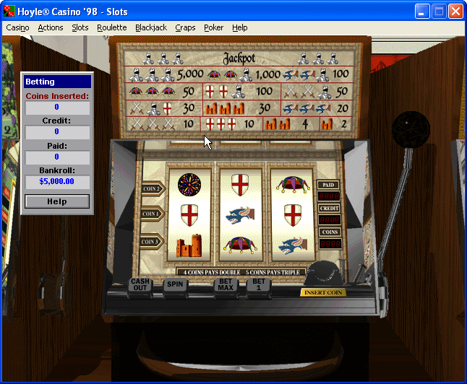
Task: Click the Bankroll amount field
Action: (57, 183)
